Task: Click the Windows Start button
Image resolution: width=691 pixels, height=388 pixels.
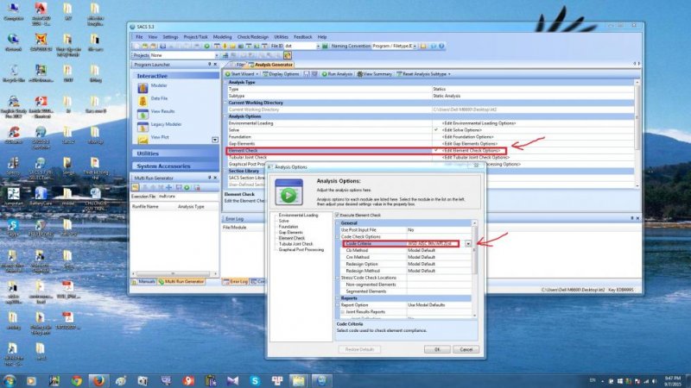Action: 10,380
